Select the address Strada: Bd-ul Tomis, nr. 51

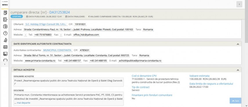(x=76, y=56)
